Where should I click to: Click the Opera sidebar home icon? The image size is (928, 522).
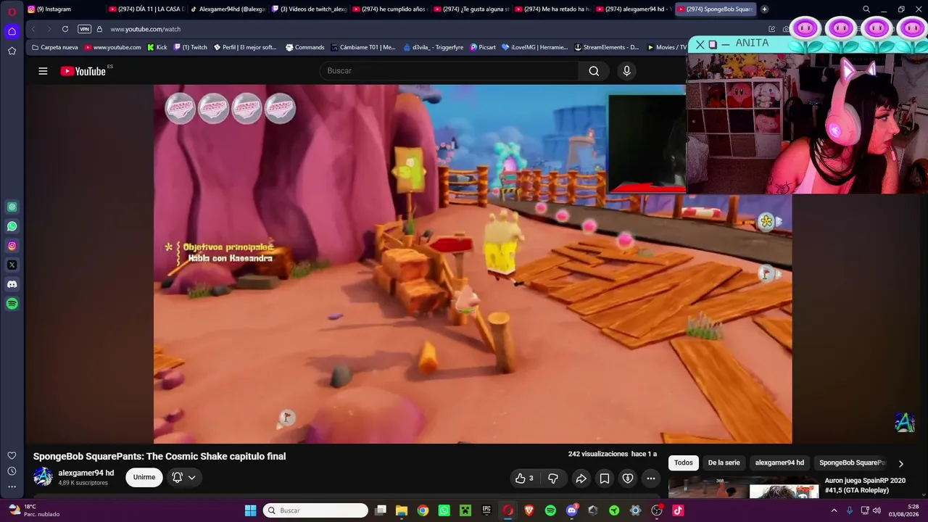(x=12, y=31)
